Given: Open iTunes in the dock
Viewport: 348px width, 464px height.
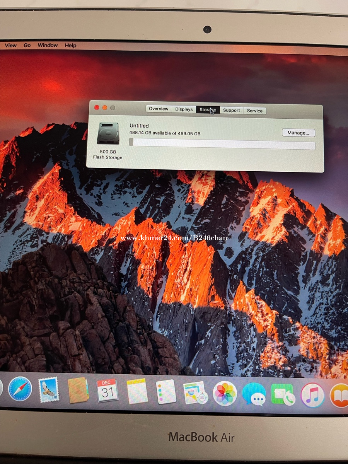Looking at the screenshot, I should 312,395.
